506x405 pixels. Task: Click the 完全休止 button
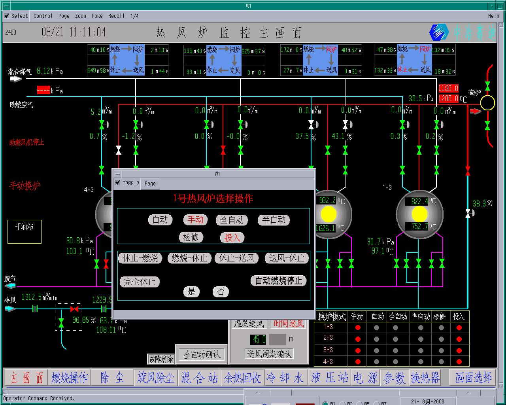[x=140, y=282]
